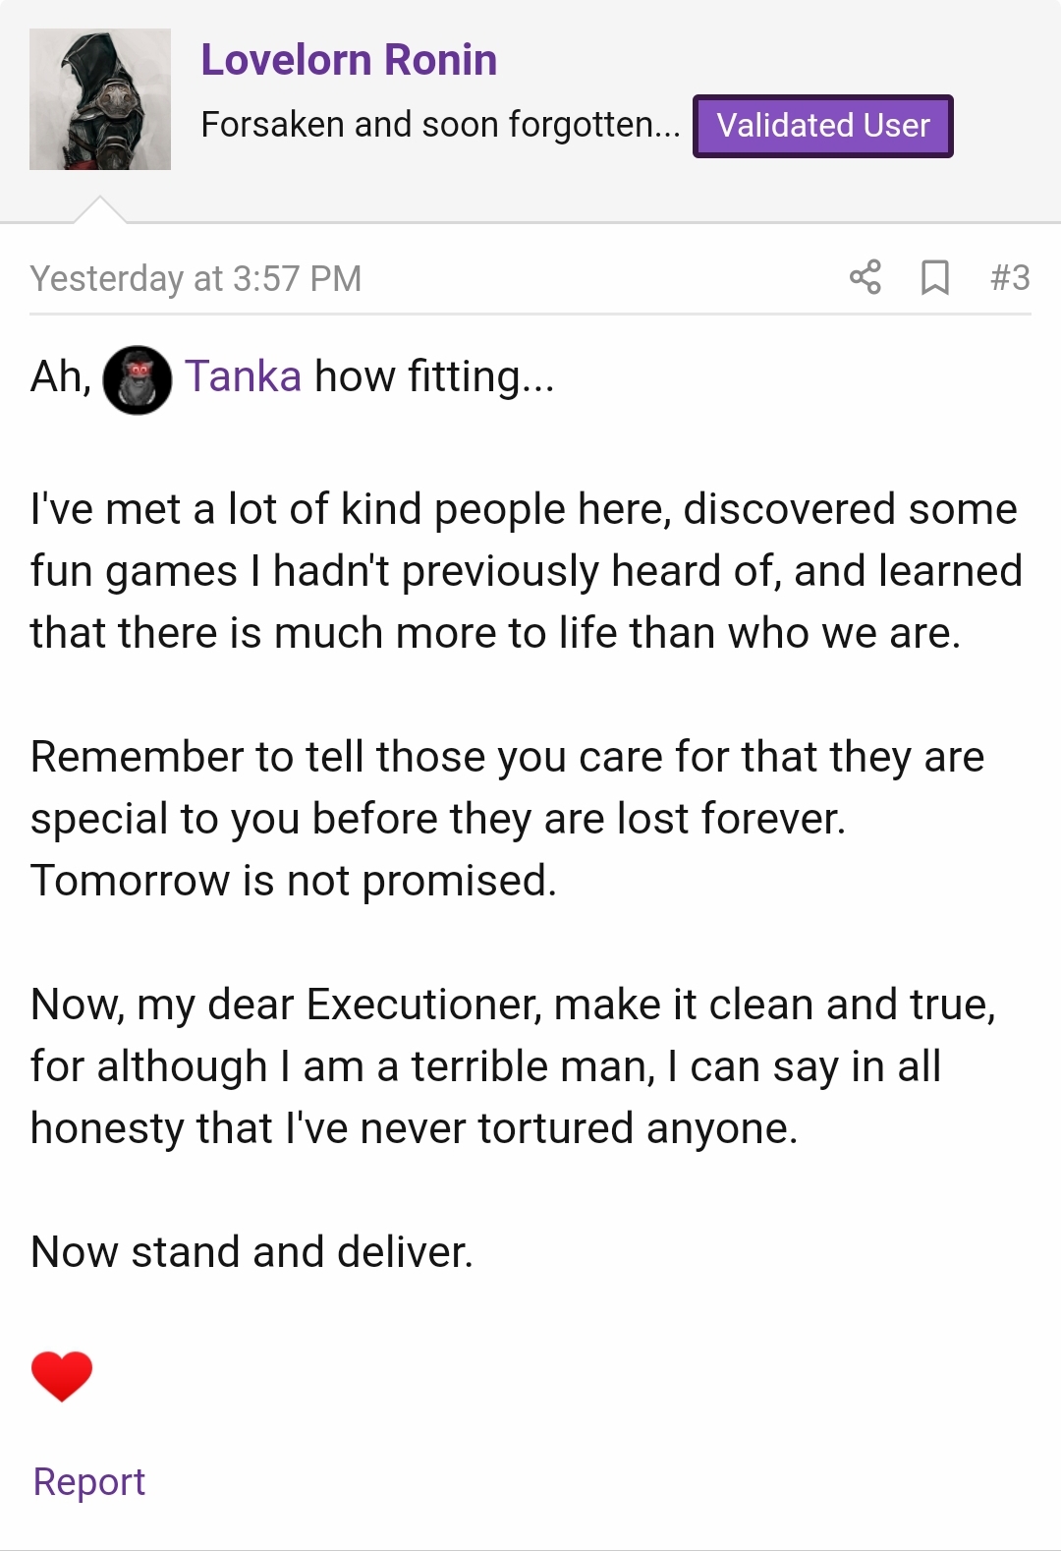Open the Tanka mention link
Viewport: 1061px width, 1551px height.
tap(243, 376)
